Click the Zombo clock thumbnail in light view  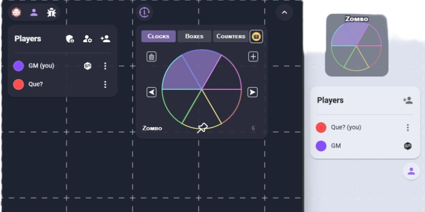[x=356, y=45]
